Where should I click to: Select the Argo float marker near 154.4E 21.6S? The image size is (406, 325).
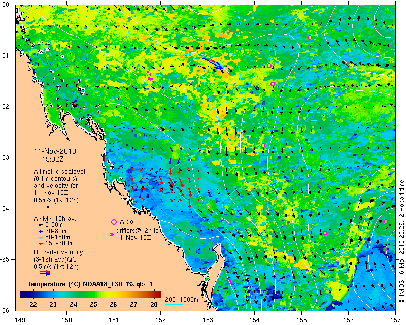[x=273, y=84]
